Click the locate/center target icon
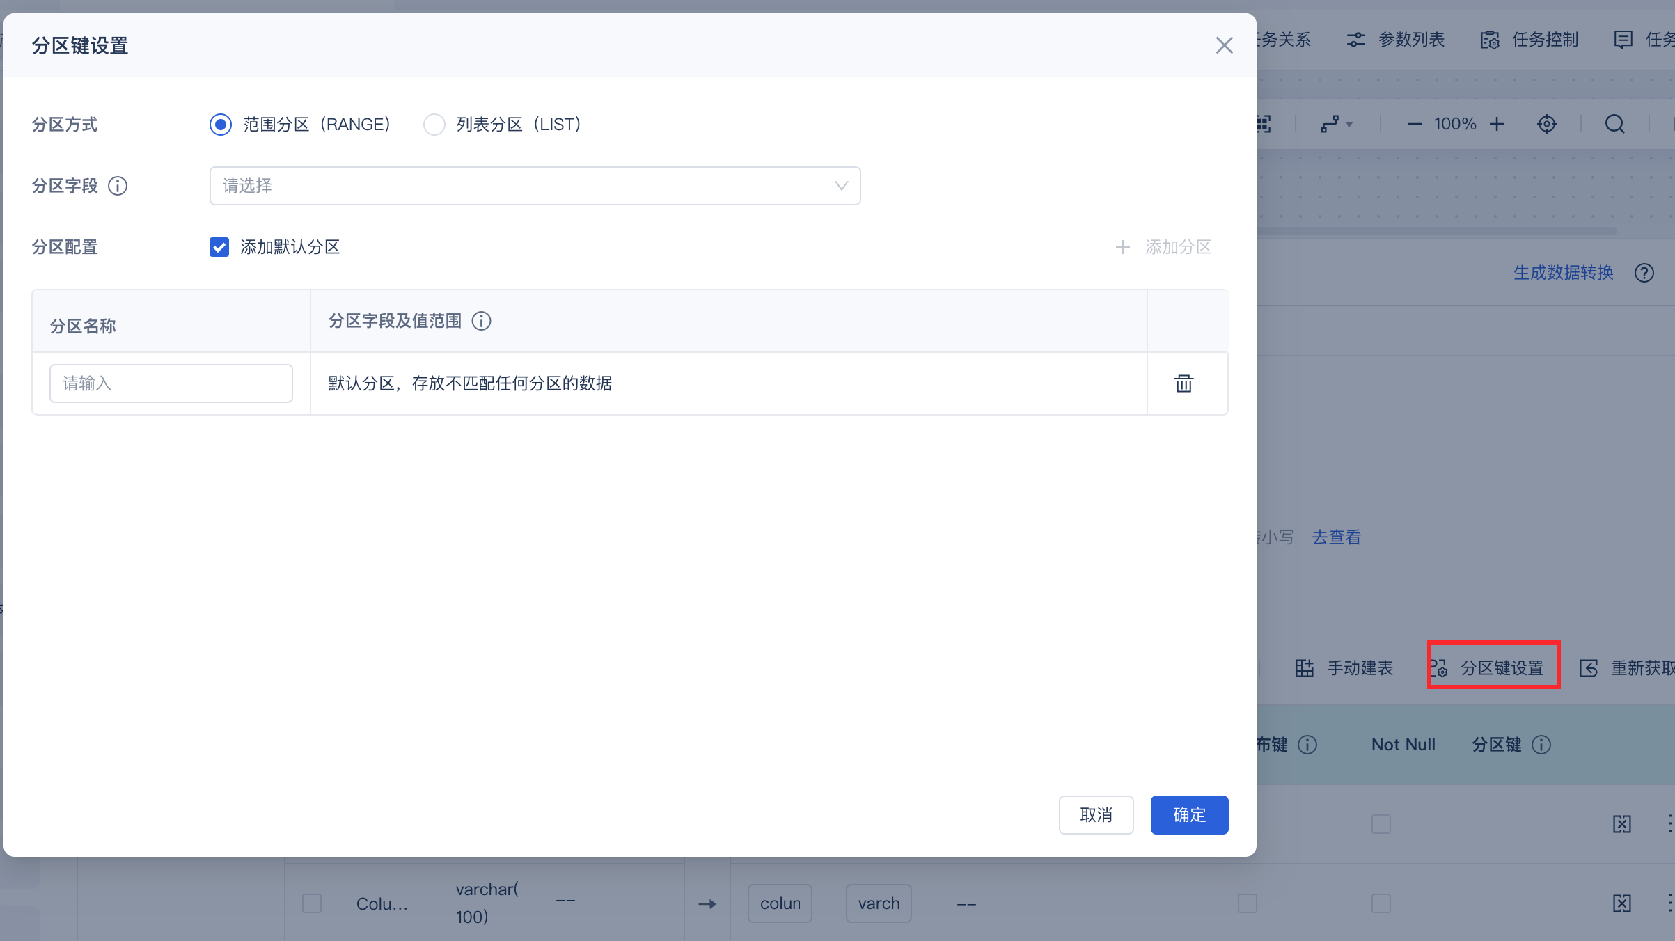The image size is (1675, 941). click(1546, 124)
